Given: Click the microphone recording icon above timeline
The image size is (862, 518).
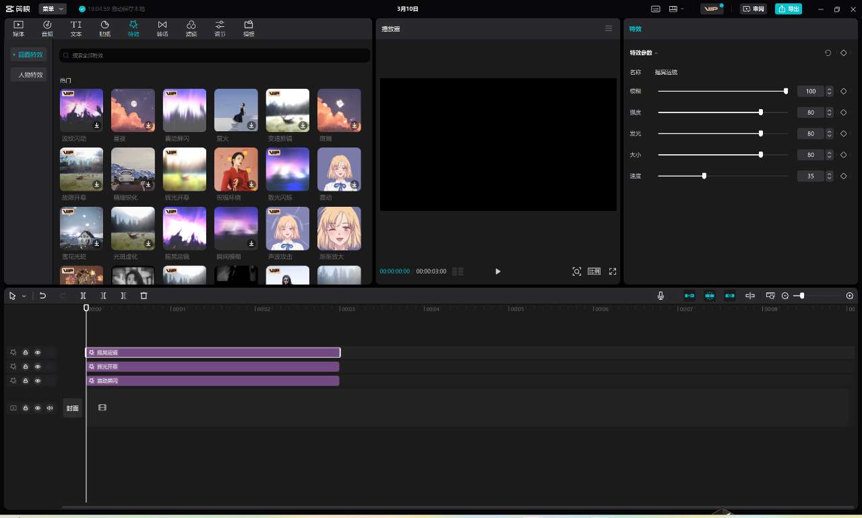Looking at the screenshot, I should tap(660, 296).
